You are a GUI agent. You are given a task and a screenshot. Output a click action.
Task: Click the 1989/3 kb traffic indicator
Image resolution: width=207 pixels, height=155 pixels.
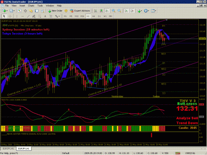pos(190,153)
